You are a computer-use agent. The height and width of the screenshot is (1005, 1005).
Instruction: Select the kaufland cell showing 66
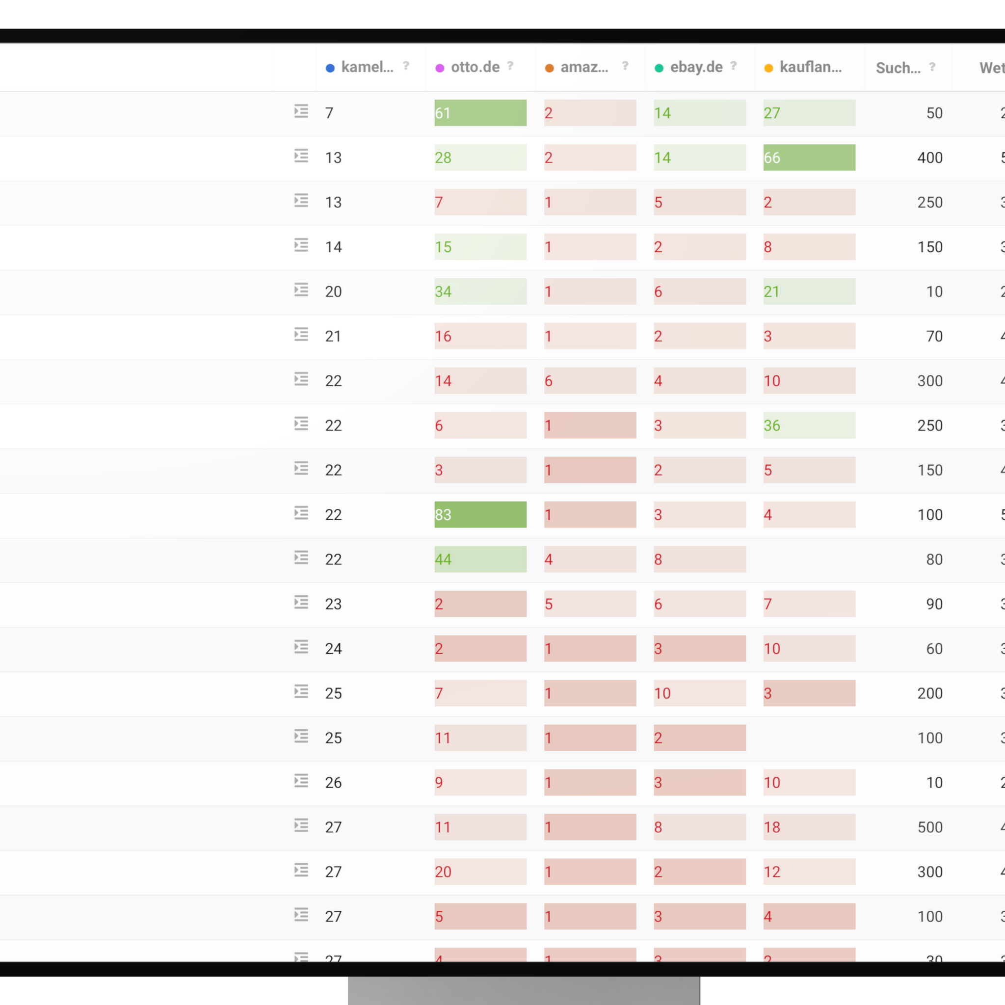click(x=809, y=158)
